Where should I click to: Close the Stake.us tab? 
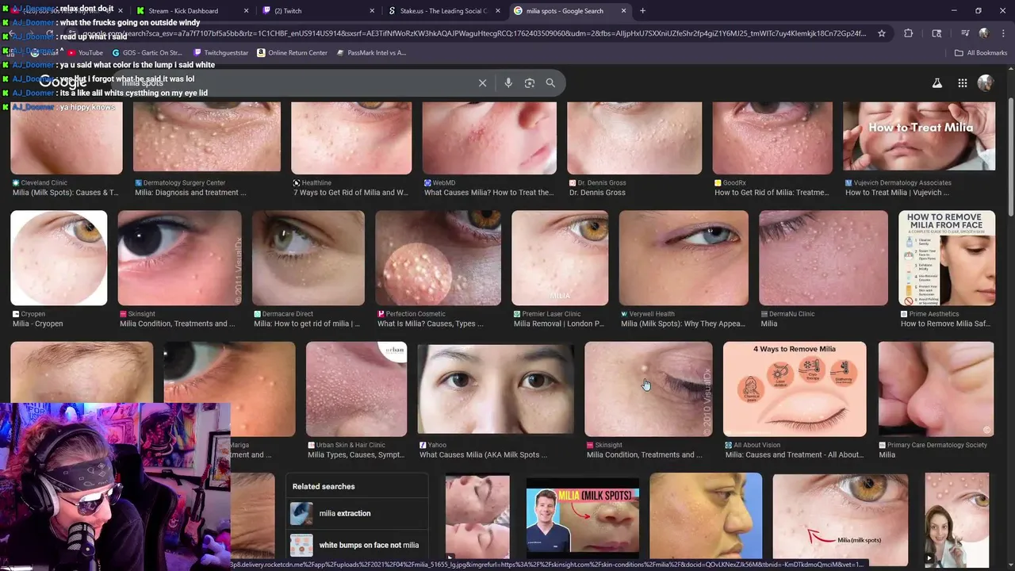(x=498, y=11)
